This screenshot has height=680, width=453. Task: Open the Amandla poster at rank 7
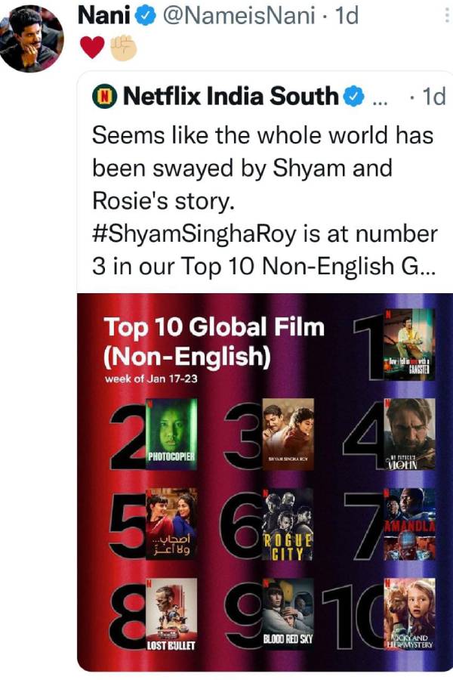click(409, 524)
